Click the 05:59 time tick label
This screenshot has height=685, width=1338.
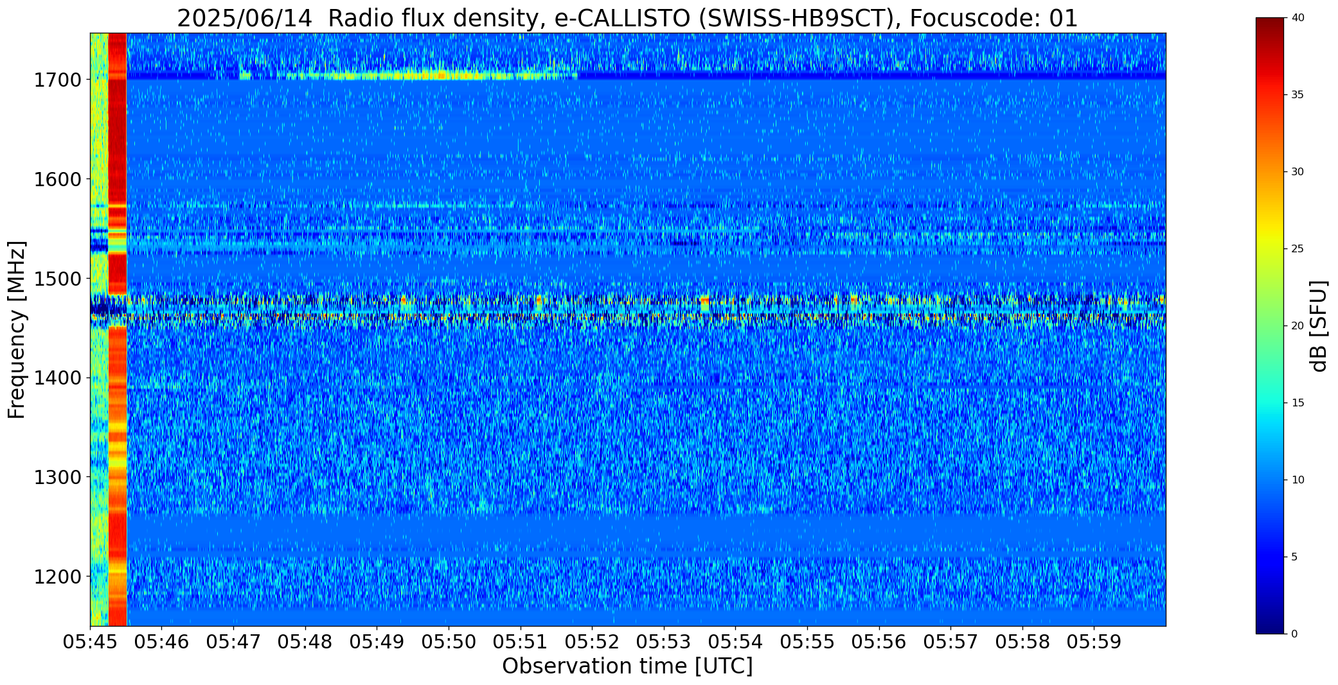(x=1094, y=641)
